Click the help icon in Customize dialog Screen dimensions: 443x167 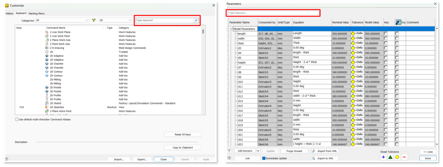tap(7, 159)
